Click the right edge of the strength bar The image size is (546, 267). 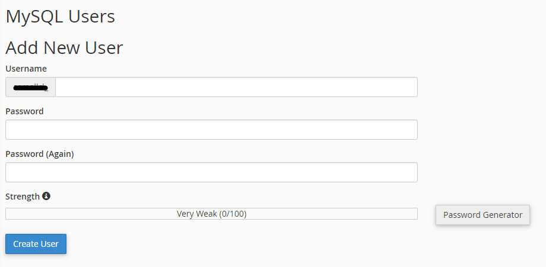pyautogui.click(x=415, y=214)
